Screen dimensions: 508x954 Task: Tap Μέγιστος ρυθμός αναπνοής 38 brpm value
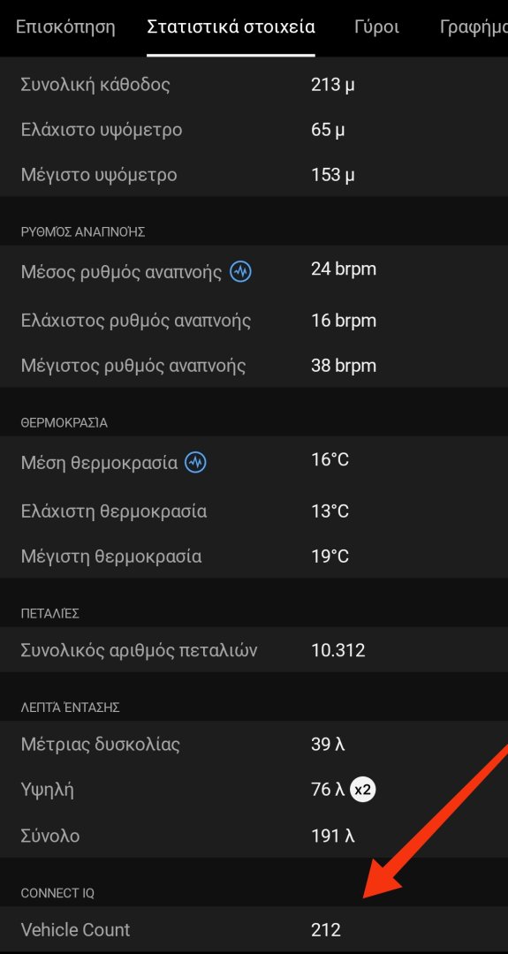click(344, 366)
